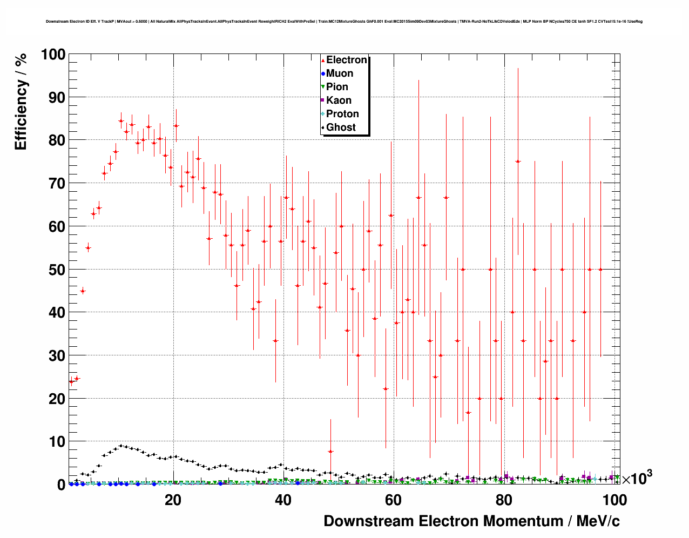Click the first electron data point near 24%
Viewport: 689px width, 538px height.
tap(71, 382)
